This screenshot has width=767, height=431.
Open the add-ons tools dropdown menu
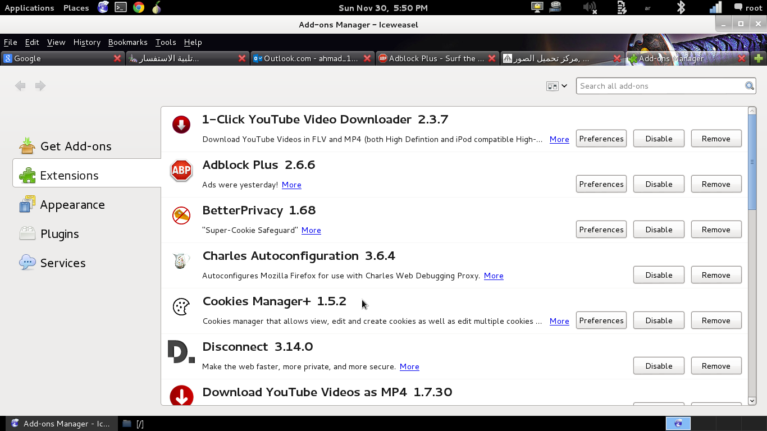click(556, 86)
